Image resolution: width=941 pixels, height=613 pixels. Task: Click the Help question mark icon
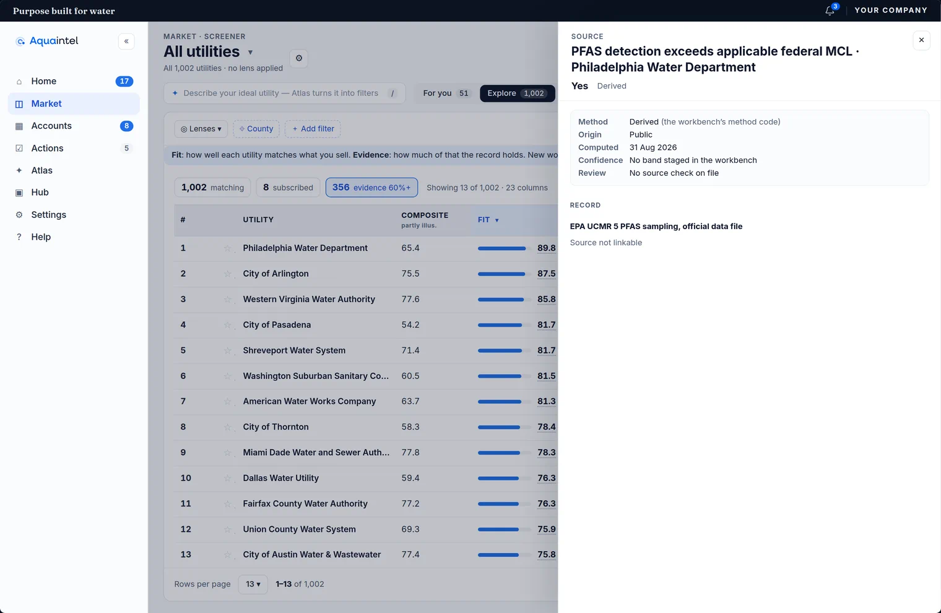[19, 237]
